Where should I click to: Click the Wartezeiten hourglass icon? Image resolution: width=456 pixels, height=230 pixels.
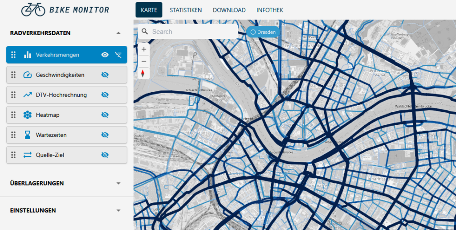[x=28, y=135]
